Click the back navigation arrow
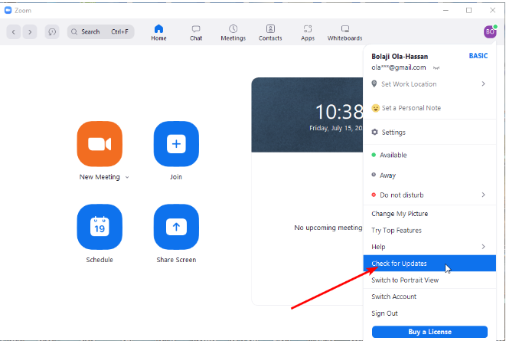The width and height of the screenshot is (506, 341). point(14,31)
